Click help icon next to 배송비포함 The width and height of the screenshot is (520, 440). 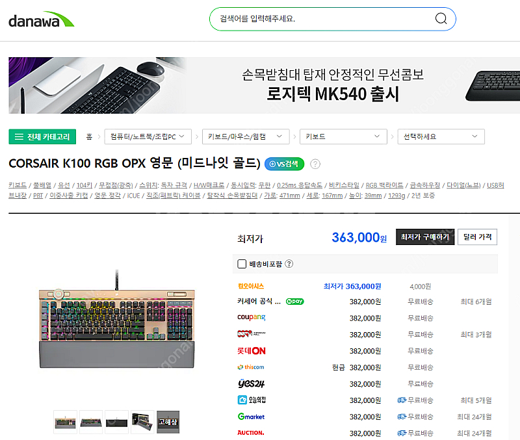coord(289,264)
